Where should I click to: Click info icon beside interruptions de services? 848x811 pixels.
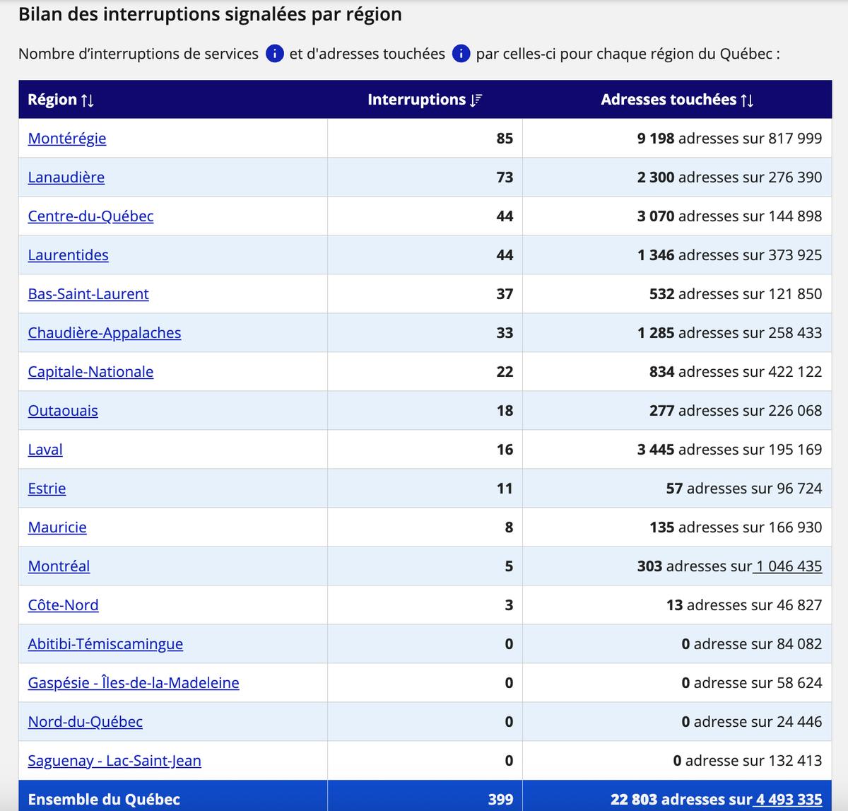[275, 54]
